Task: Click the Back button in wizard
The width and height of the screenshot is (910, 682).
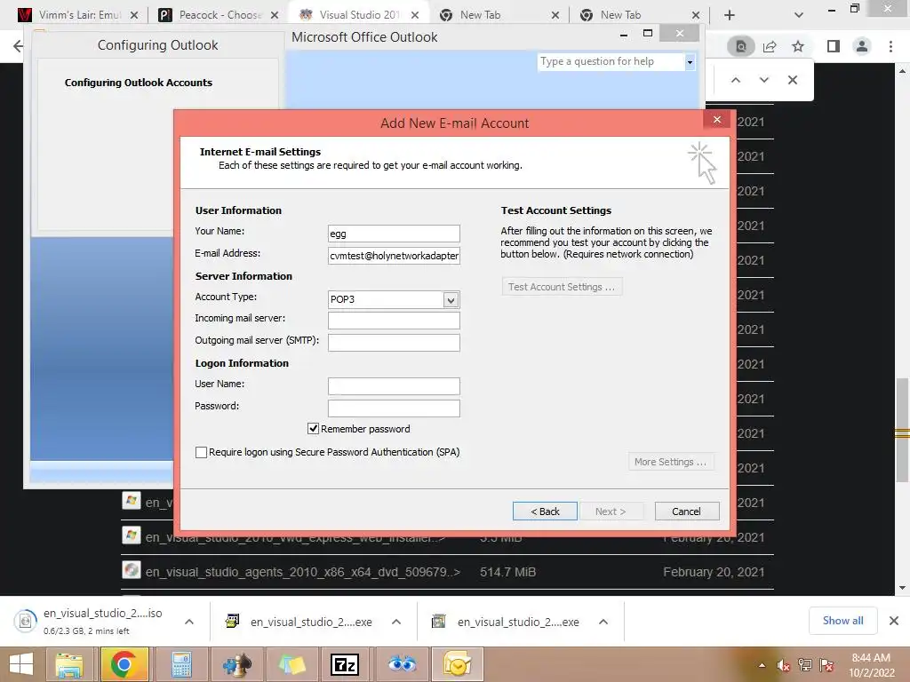Action: point(545,511)
